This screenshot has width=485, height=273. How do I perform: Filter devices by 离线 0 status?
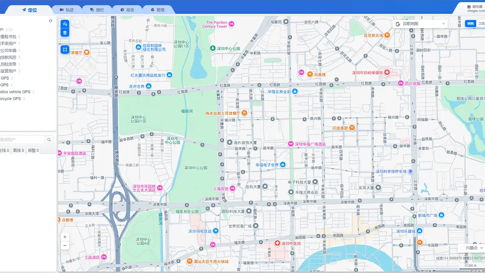pos(18,151)
